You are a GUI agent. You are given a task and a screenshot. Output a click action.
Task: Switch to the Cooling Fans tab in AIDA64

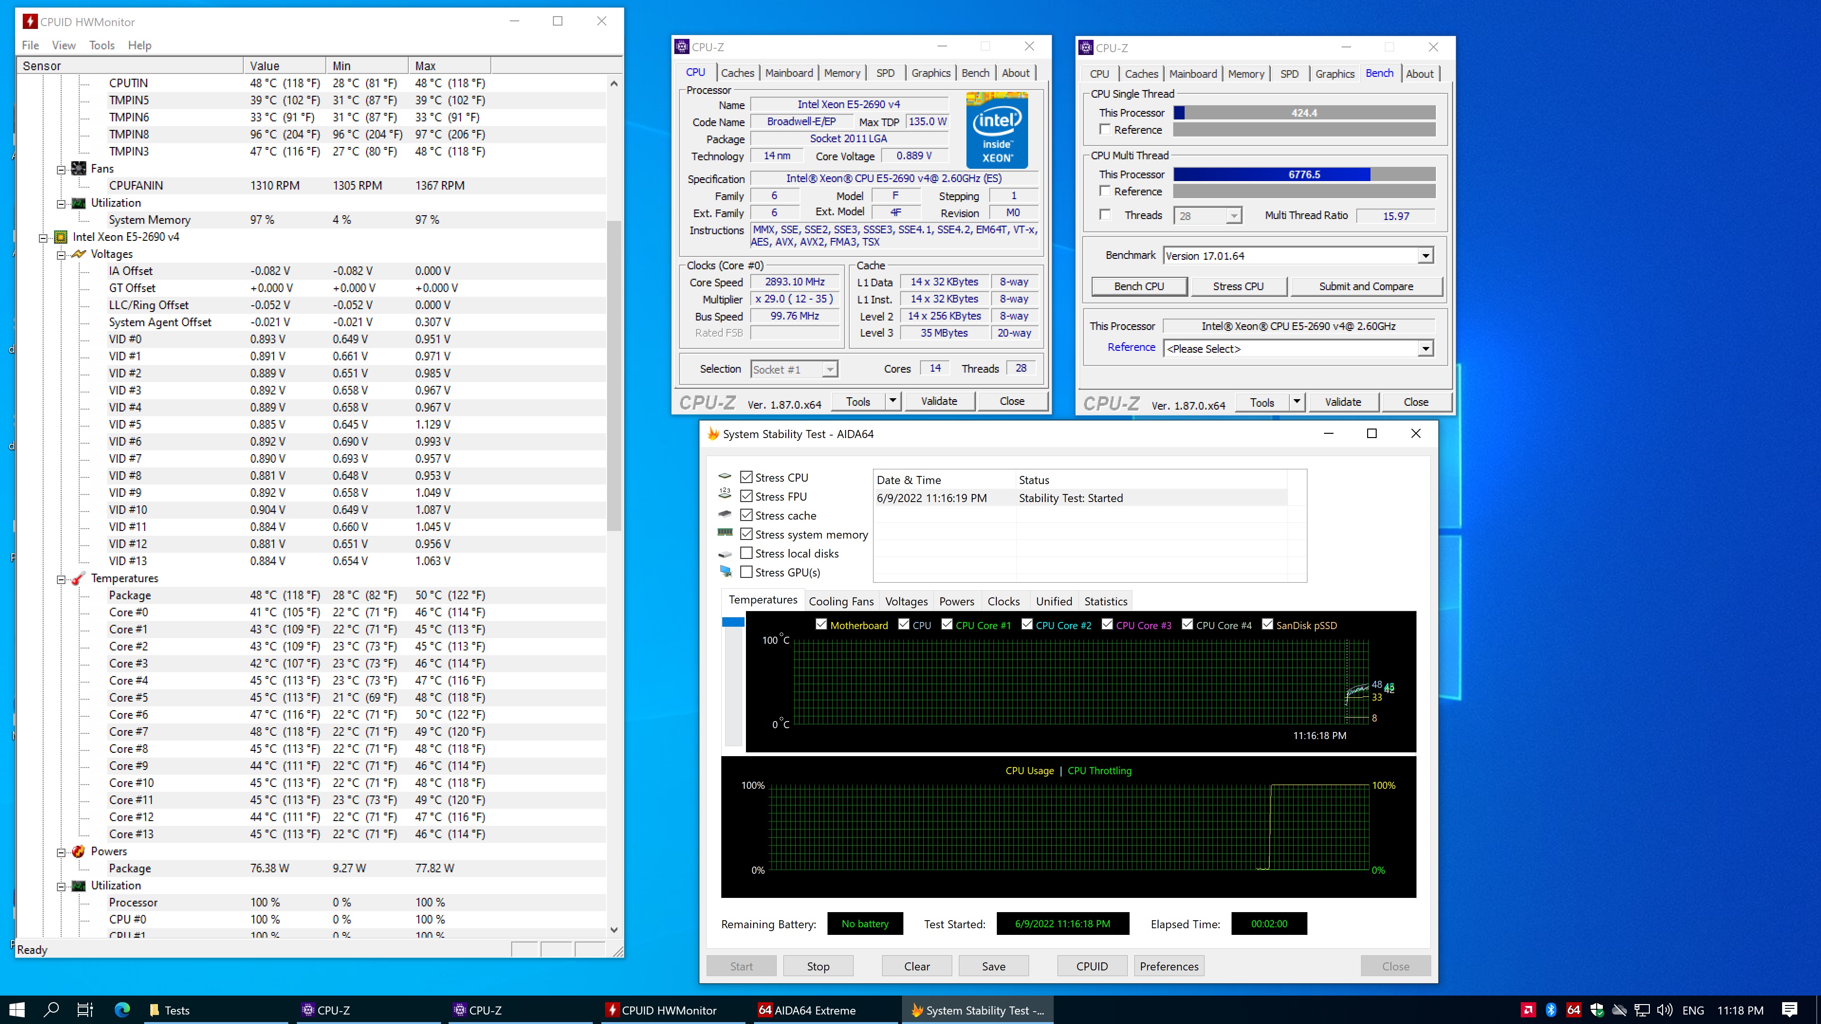point(840,602)
